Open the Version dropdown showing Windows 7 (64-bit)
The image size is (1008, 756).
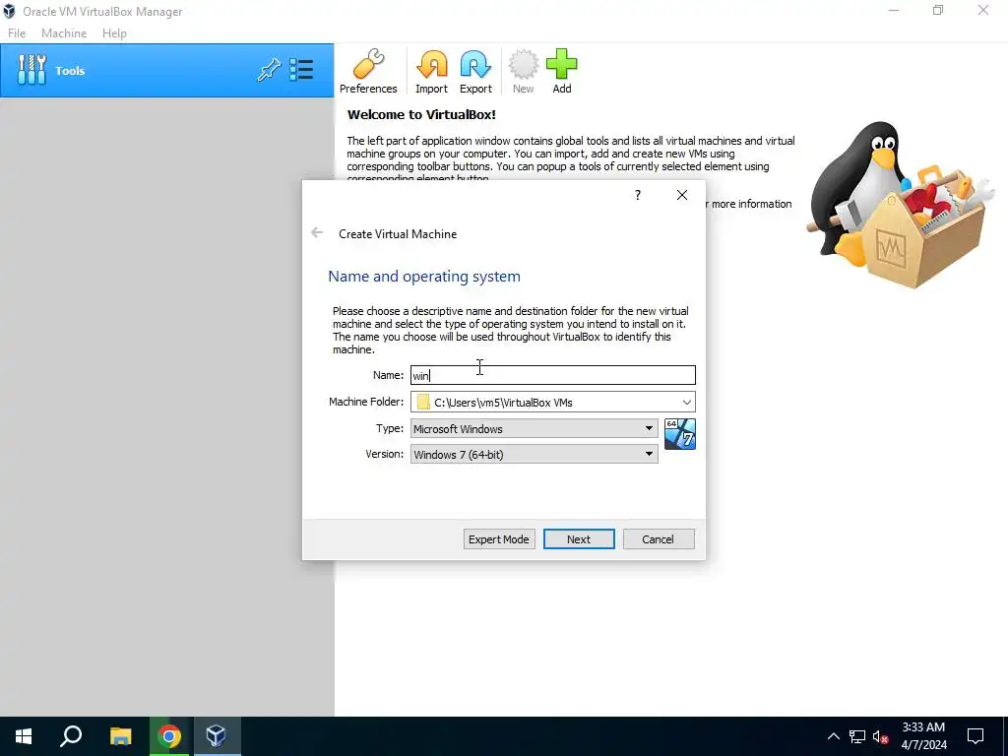point(535,455)
